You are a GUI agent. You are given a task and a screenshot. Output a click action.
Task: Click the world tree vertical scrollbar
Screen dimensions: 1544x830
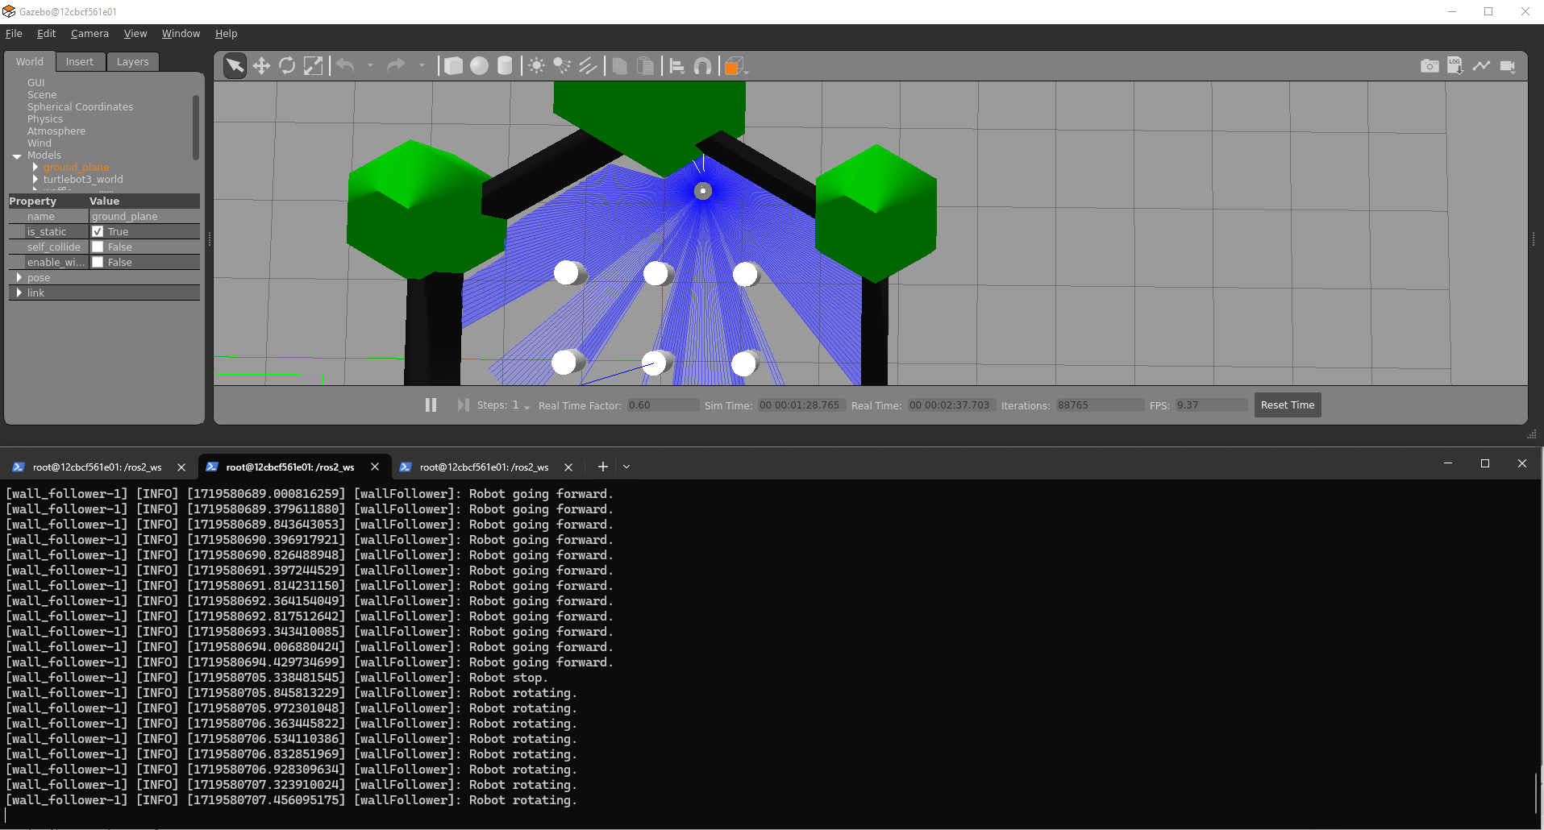point(195,127)
